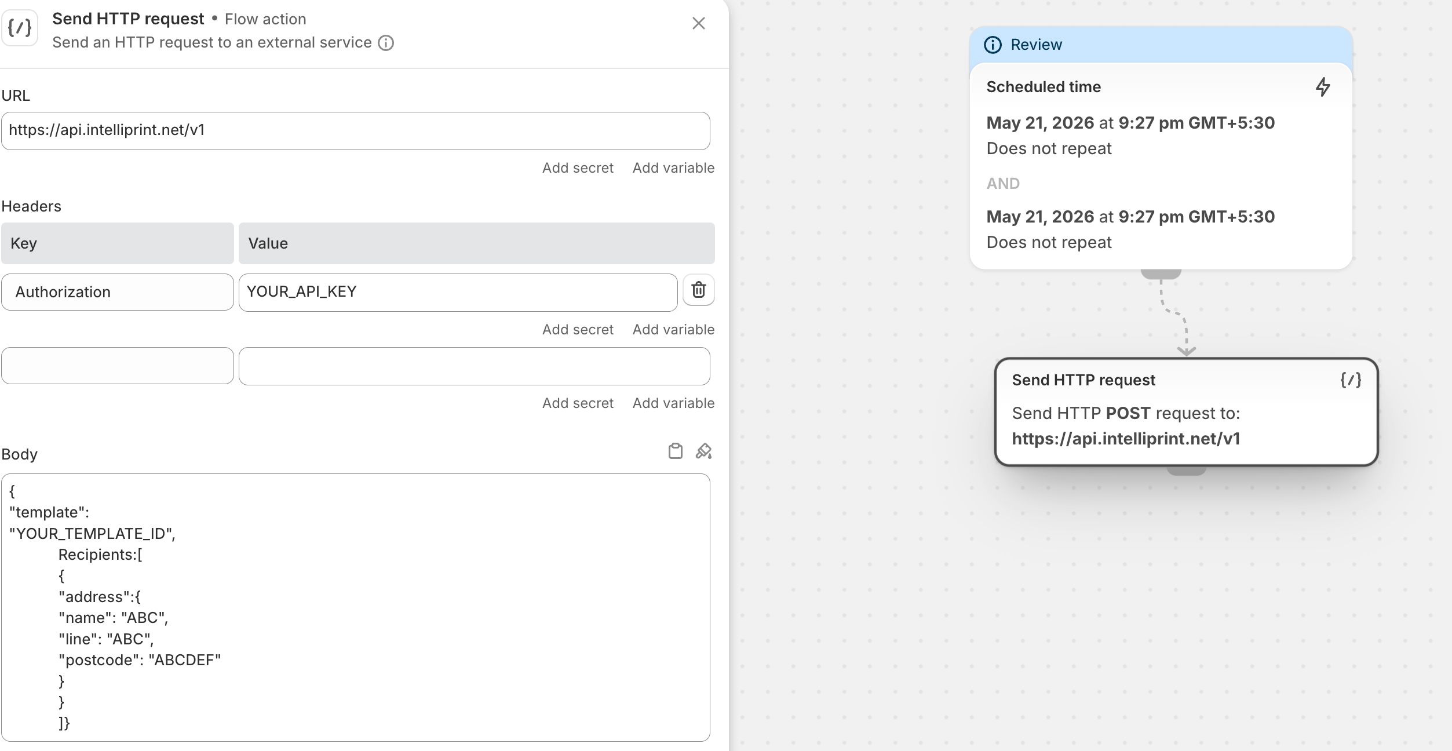
Task: Select the Send HTTP request node on canvas
Action: pyautogui.click(x=1186, y=412)
